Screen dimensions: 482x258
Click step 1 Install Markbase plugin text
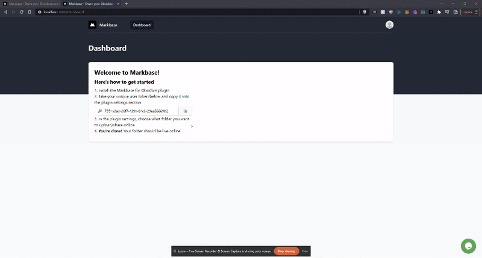(132, 90)
